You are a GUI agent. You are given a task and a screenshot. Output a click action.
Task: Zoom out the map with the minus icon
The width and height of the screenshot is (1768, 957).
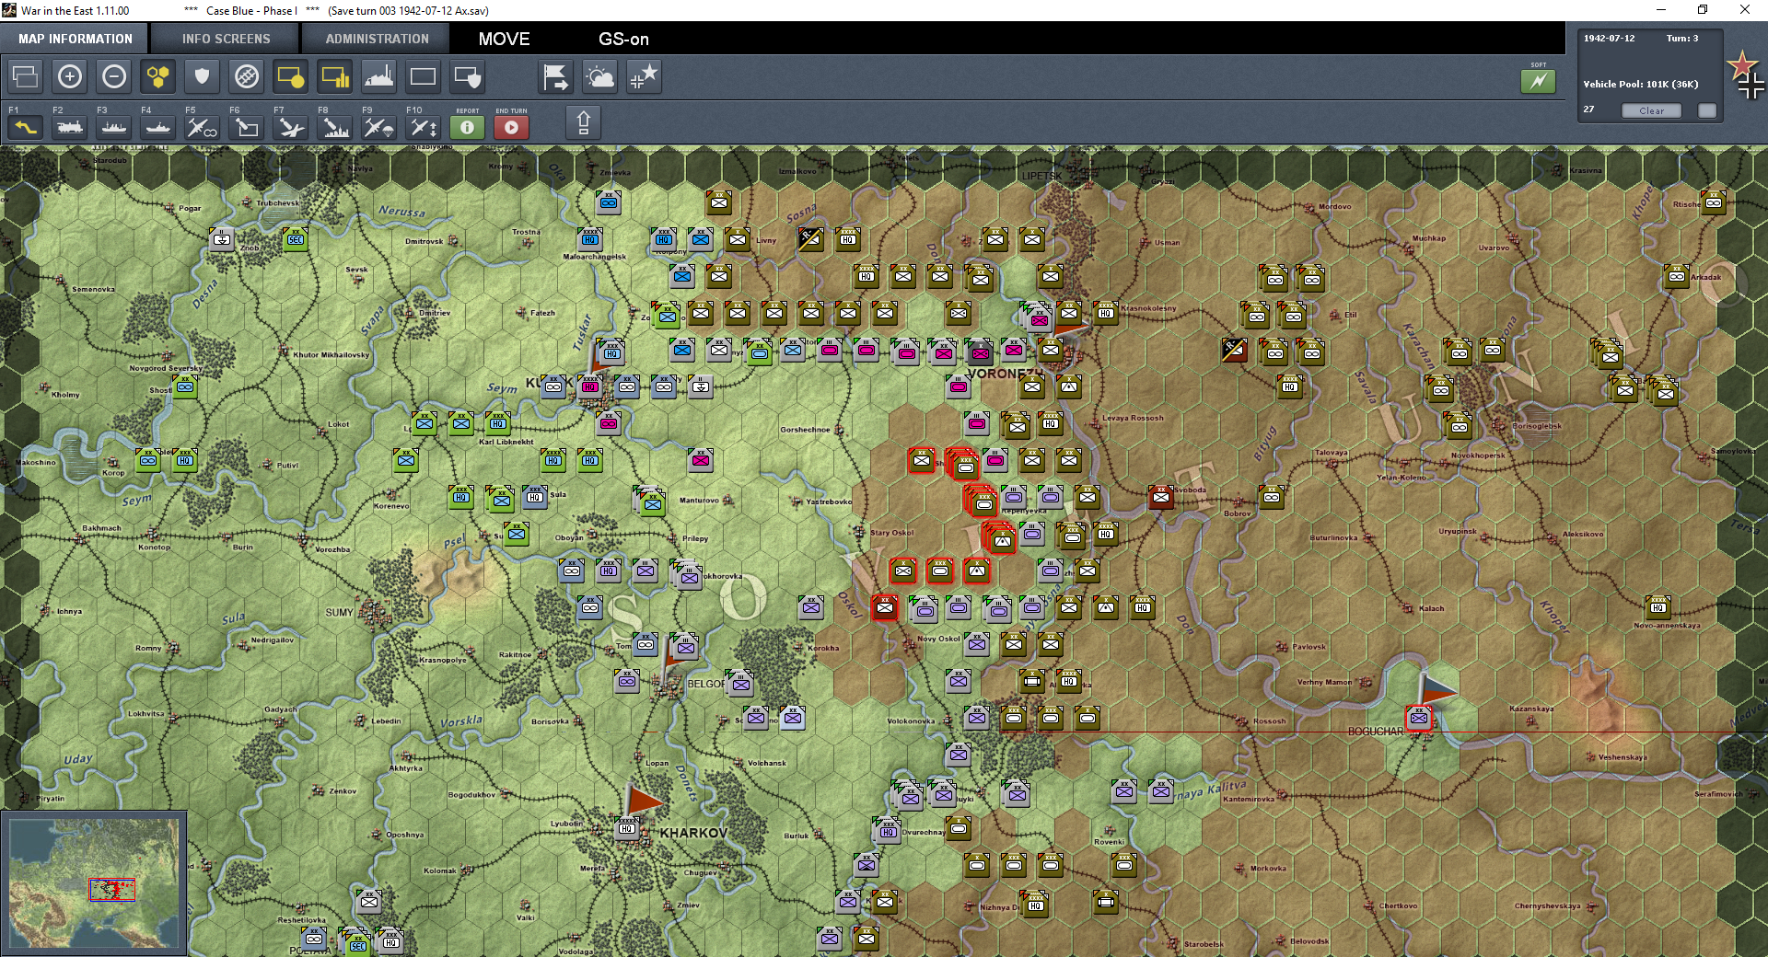pos(114,76)
